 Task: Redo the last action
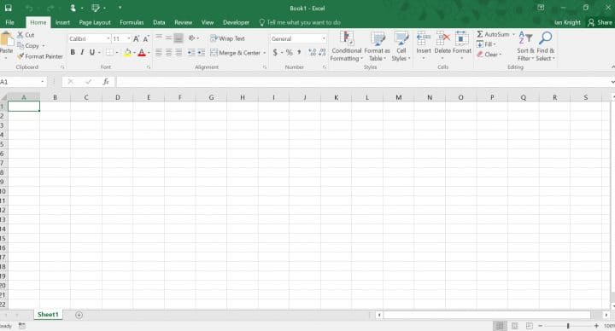(50, 9)
